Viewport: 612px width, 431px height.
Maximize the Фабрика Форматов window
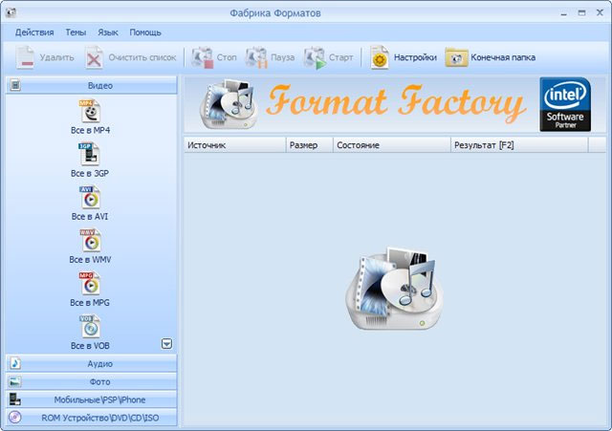pyautogui.click(x=581, y=12)
